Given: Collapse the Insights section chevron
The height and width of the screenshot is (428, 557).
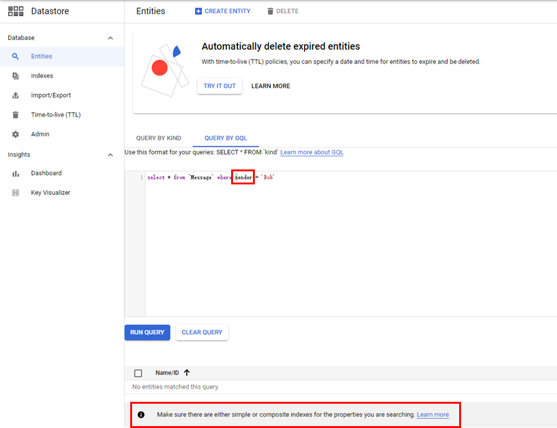Looking at the screenshot, I should click(x=110, y=155).
